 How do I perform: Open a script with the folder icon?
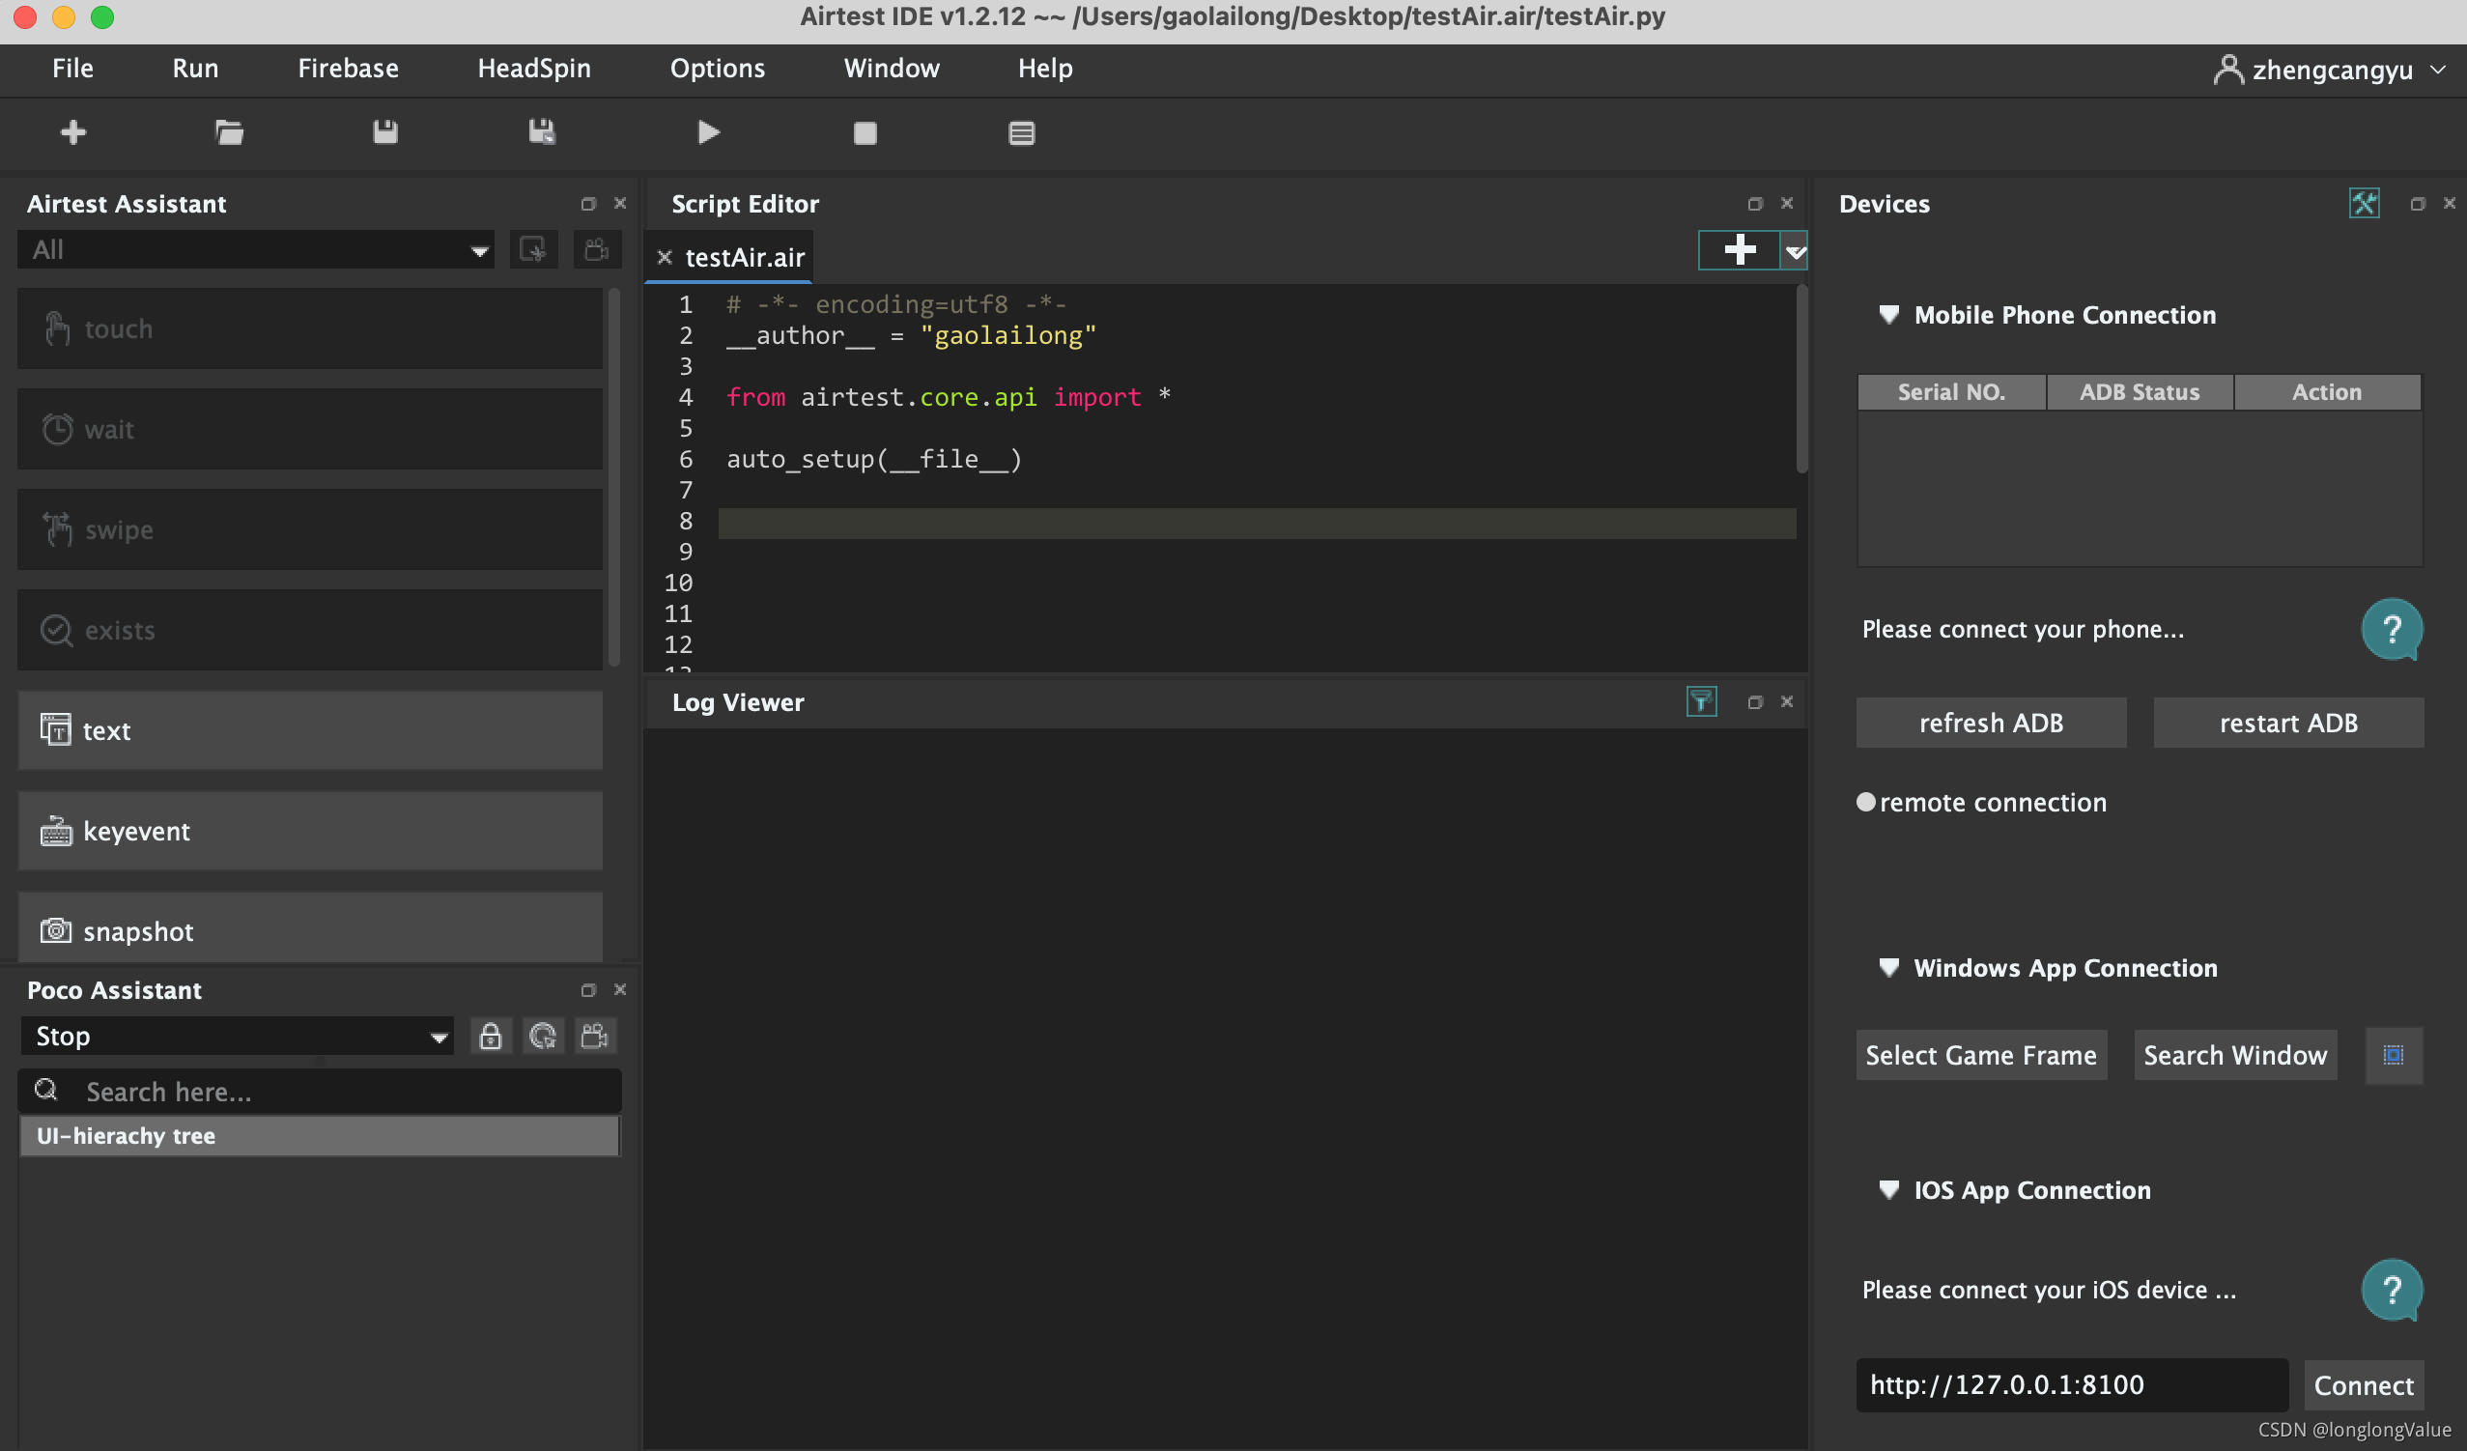click(x=229, y=132)
